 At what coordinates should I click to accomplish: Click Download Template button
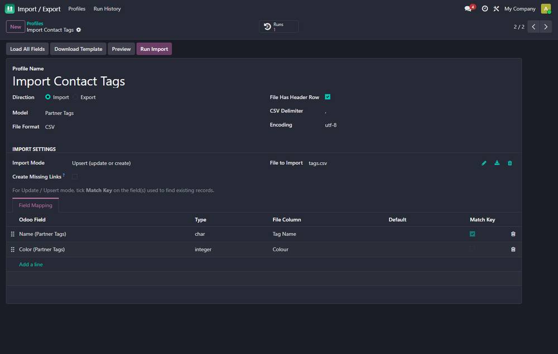(x=78, y=49)
